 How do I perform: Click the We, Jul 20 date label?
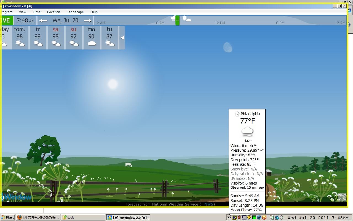(65, 20)
